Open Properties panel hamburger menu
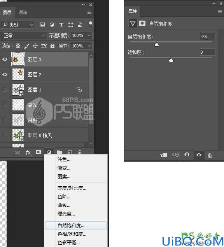Viewport: 224px width, 247px height. pyautogui.click(x=220, y=11)
